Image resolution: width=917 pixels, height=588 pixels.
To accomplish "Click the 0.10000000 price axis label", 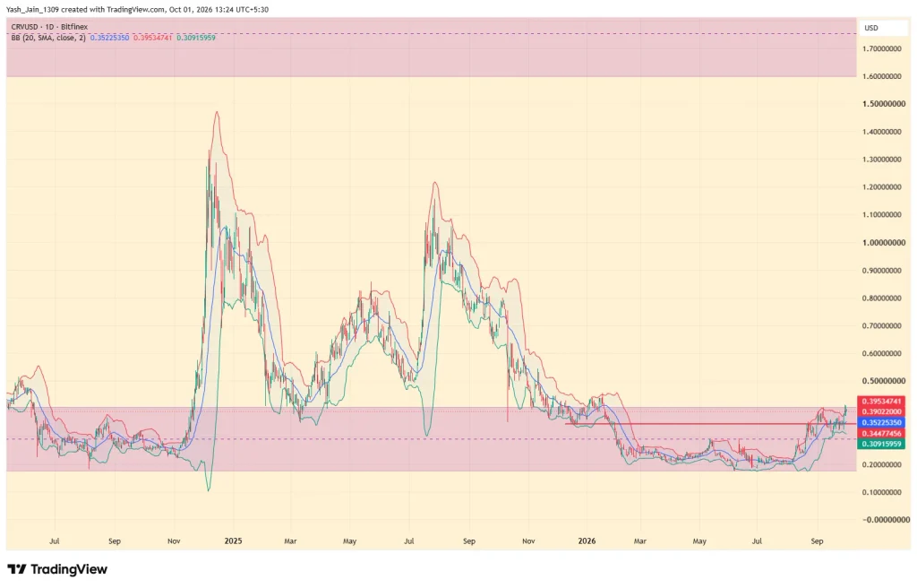I will click(x=882, y=492).
